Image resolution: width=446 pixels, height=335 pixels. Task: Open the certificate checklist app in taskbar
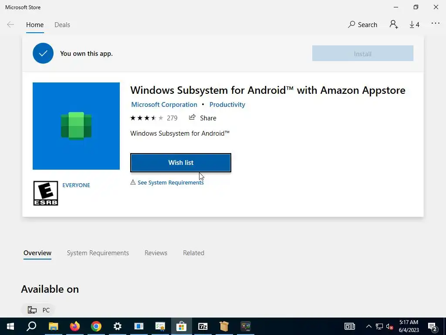click(160, 326)
